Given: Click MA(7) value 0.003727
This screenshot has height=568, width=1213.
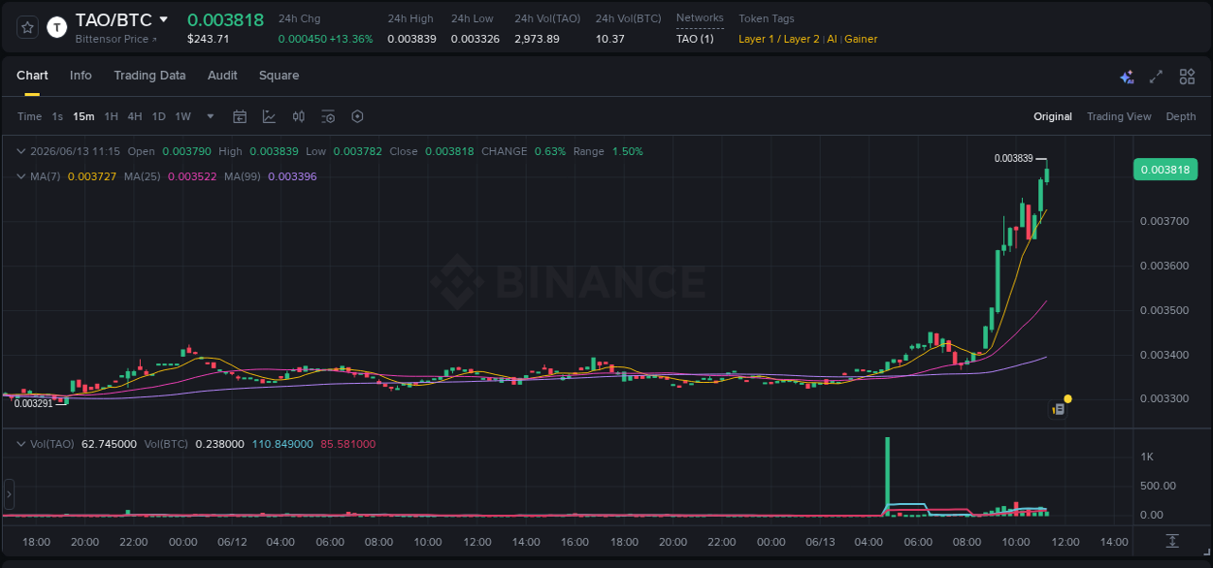Looking at the screenshot, I should 92,176.
